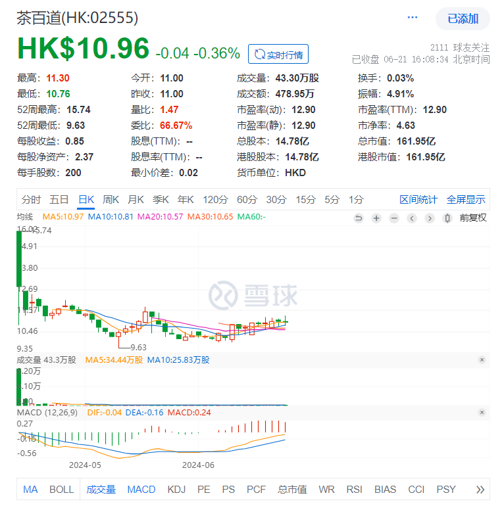Screen dimensions: 504x510
Task: Select the 季K chart tab
Action: click(x=161, y=199)
